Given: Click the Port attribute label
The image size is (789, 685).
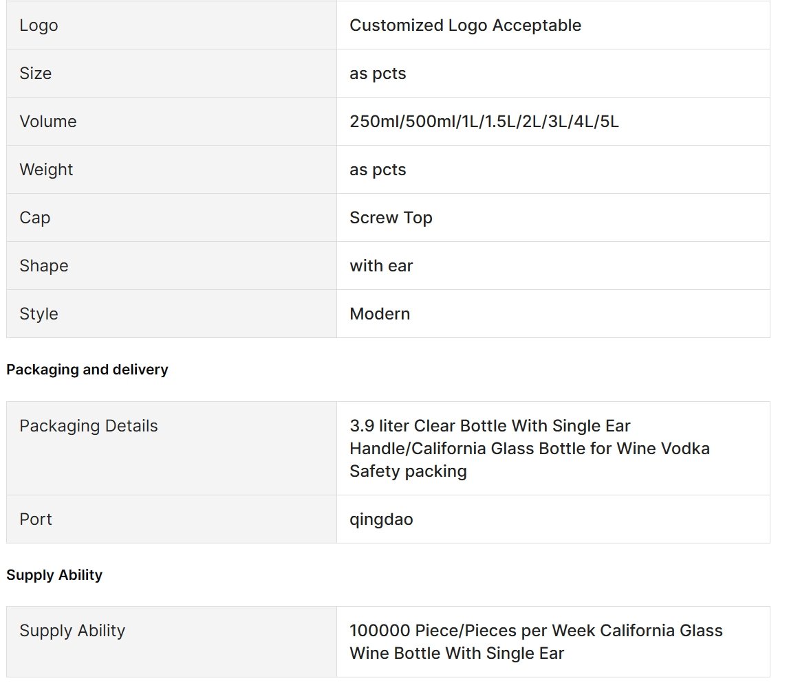Looking at the screenshot, I should pos(36,519).
